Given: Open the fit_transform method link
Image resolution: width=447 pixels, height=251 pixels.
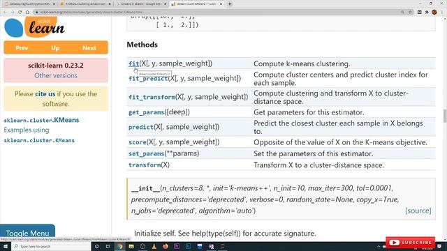Looking at the screenshot, I should (152, 97).
